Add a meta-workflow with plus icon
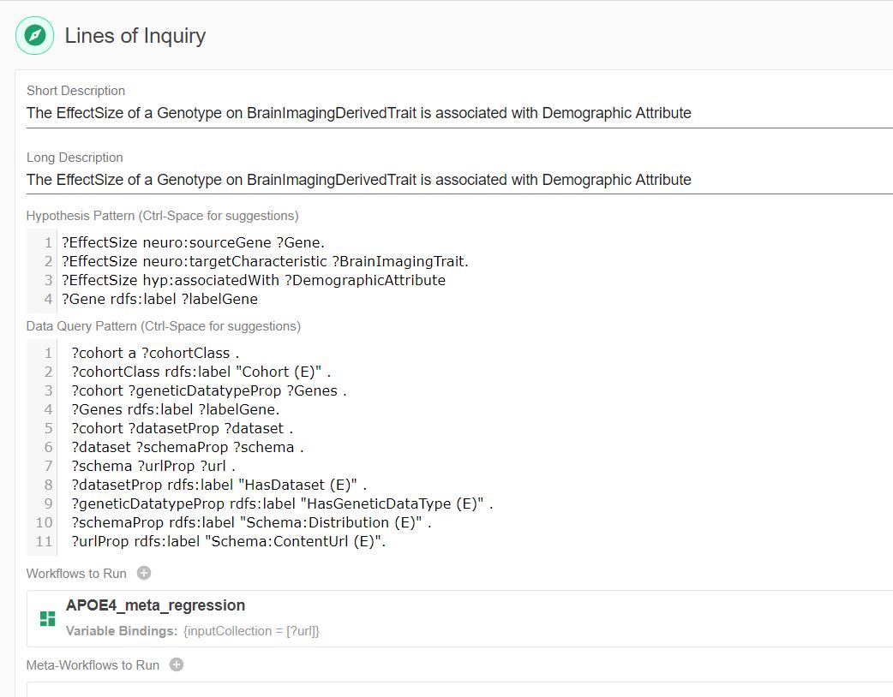This screenshot has height=697, width=893. point(177,664)
